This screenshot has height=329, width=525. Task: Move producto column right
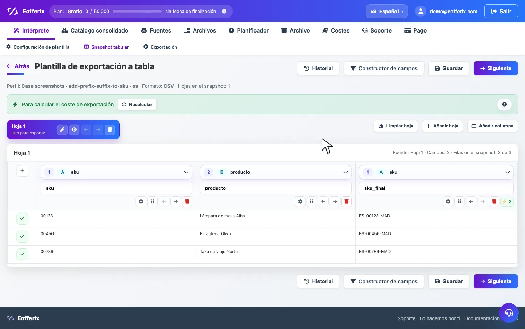coord(335,201)
